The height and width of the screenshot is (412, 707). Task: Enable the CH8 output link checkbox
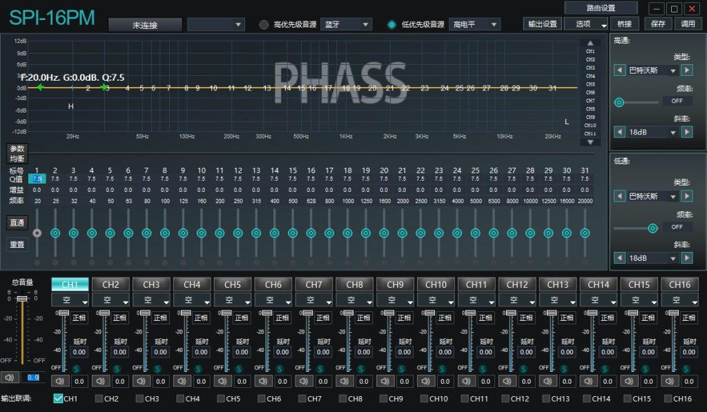[x=342, y=398]
